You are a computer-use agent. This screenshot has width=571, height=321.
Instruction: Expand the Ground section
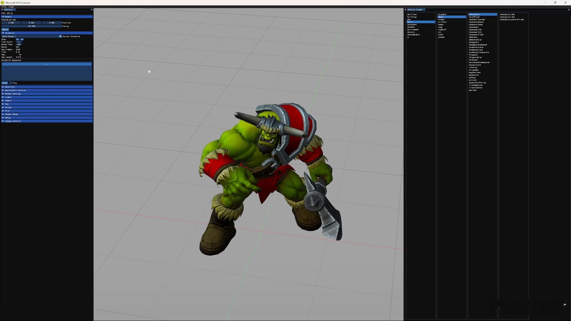click(x=47, y=107)
